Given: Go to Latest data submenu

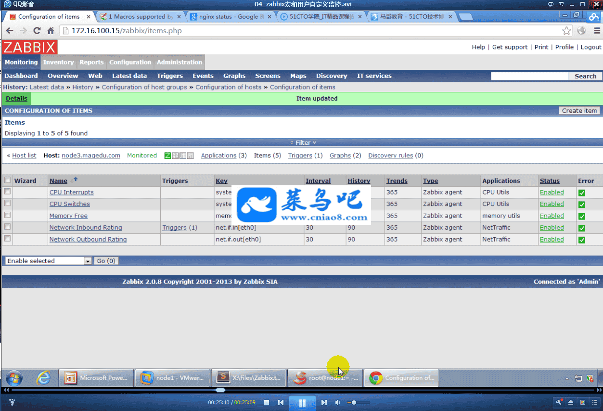Looking at the screenshot, I should click(x=129, y=76).
